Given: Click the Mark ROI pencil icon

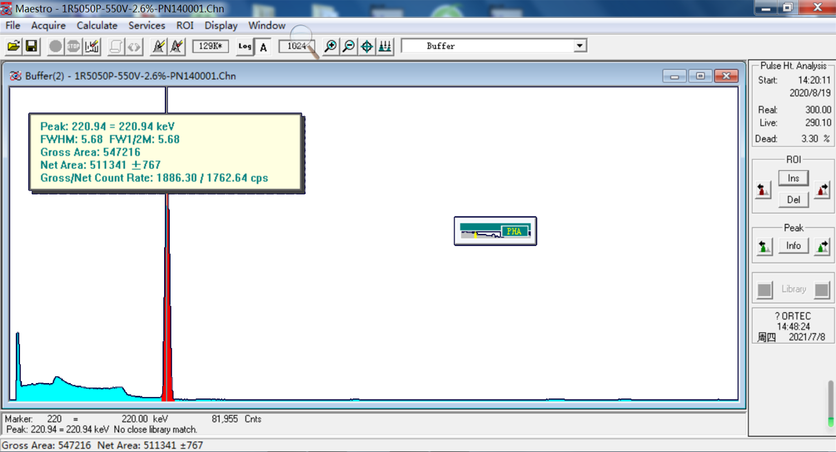Looking at the screenshot, I should point(158,46).
